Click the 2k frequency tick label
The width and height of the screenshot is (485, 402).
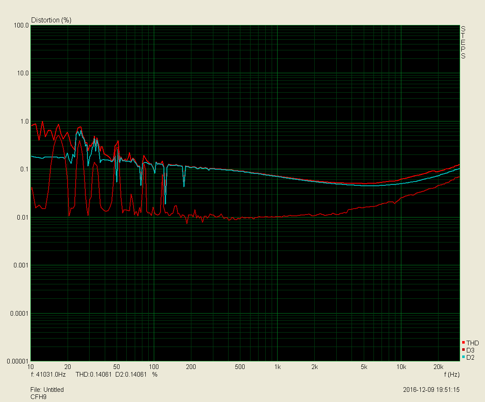point(315,367)
